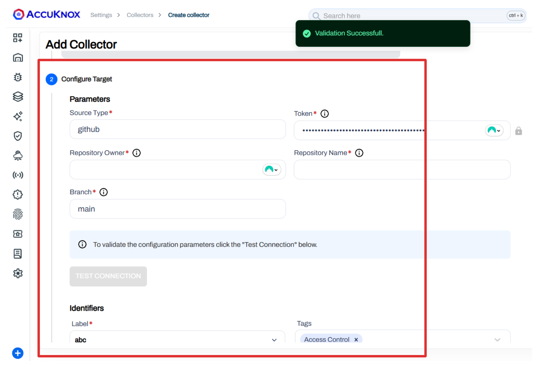This screenshot has width=538, height=367.
Task: Click the layered assets icon in sidebar
Action: (18, 96)
